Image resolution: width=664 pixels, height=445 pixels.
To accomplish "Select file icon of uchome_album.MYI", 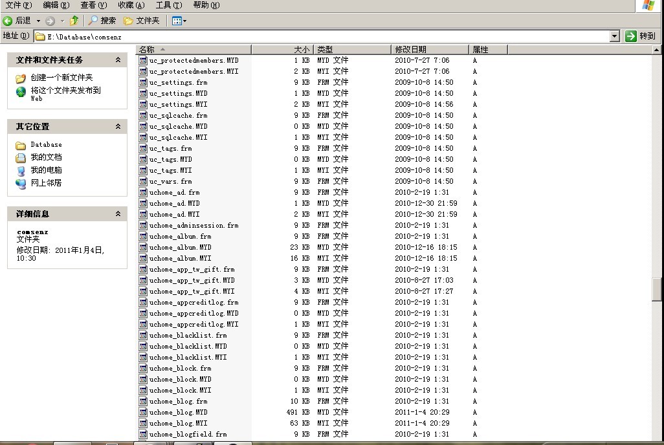I will [143, 258].
